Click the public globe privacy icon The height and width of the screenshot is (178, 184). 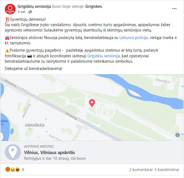pyautogui.click(x=30, y=12)
